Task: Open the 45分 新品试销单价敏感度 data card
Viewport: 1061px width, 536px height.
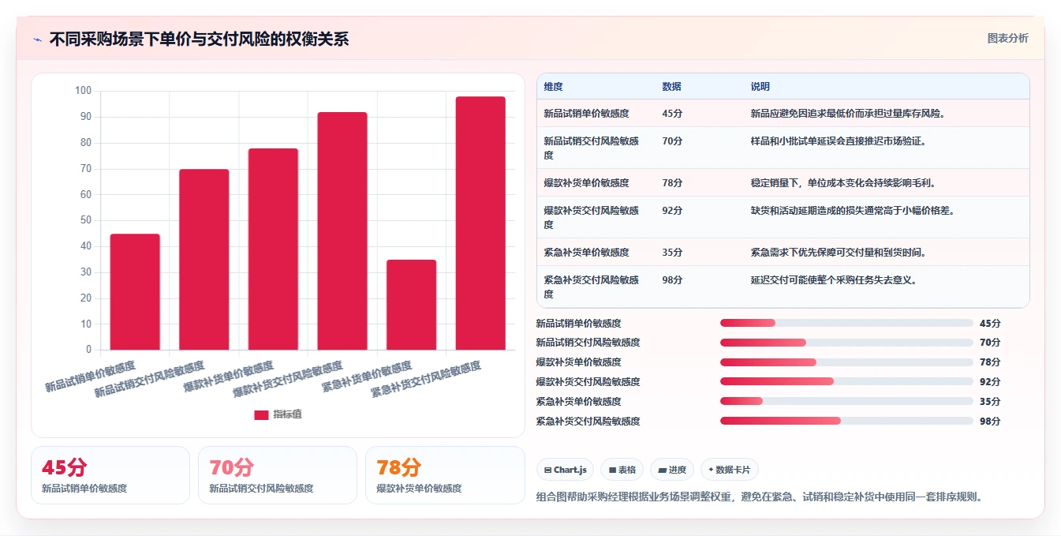Action: point(110,475)
